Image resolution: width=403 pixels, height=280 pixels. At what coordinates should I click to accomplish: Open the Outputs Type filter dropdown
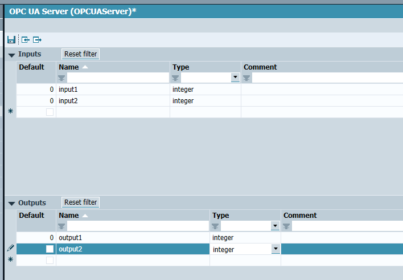pos(275,226)
